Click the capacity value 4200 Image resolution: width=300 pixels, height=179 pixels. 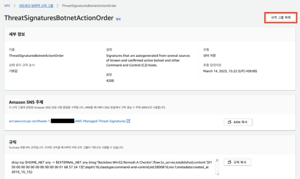110,81
